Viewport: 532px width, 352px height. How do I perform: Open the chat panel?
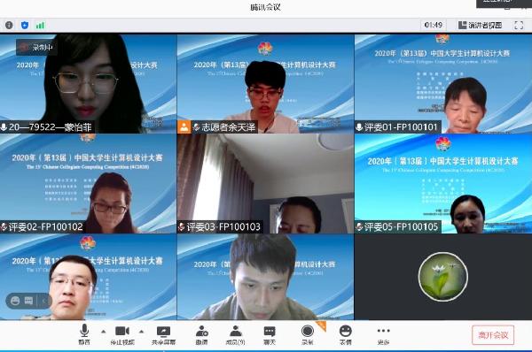(270, 335)
